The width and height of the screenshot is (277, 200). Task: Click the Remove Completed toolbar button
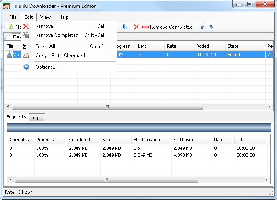167,27
